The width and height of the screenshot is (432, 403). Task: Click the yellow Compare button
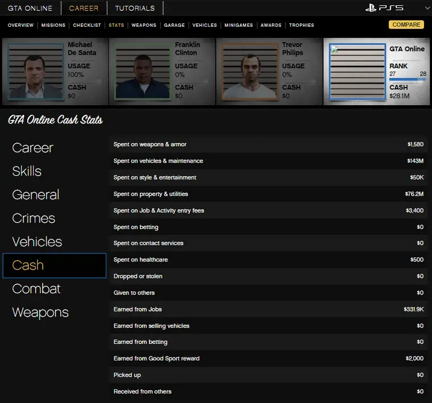406,25
